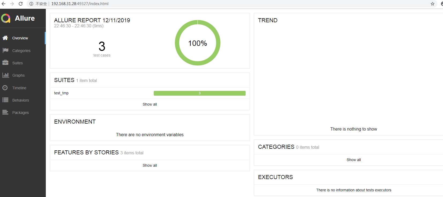Click Show all under Categories
Screen dimensions: 443x197
[x=354, y=160]
